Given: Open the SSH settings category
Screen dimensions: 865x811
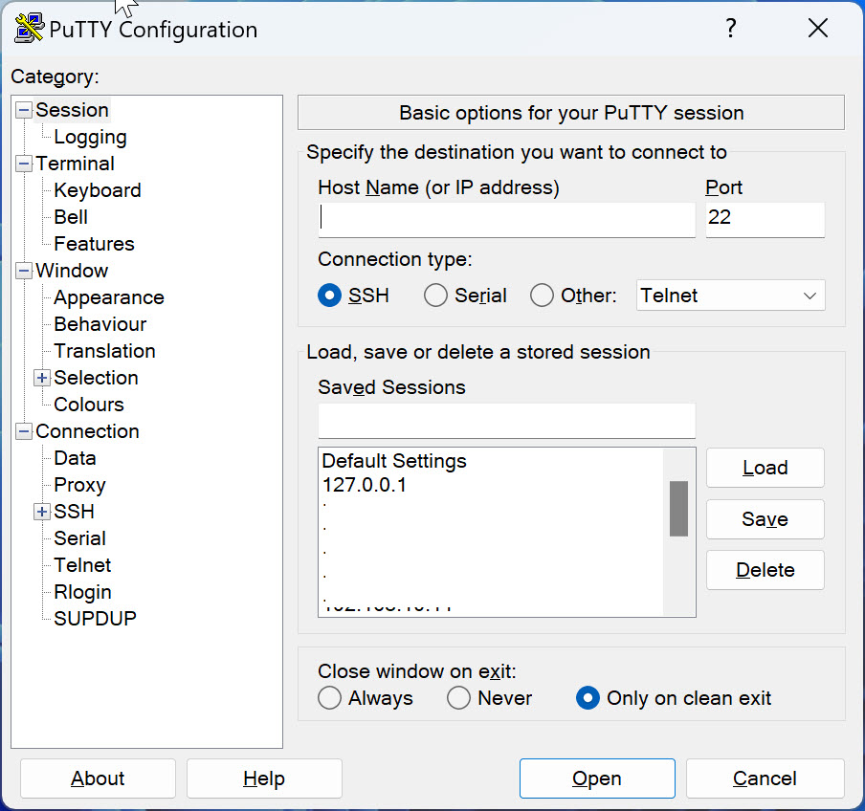Looking at the screenshot, I should pyautogui.click(x=74, y=512).
